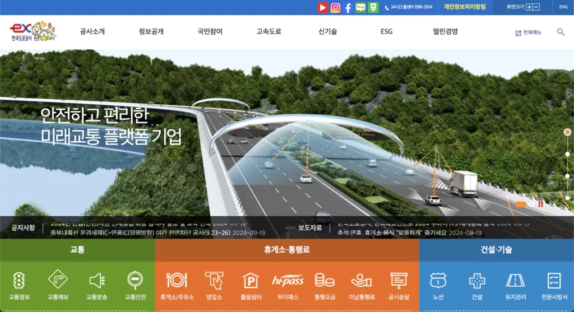Click the hi-pass 하이패스 icon
The image size is (574, 312).
click(288, 280)
